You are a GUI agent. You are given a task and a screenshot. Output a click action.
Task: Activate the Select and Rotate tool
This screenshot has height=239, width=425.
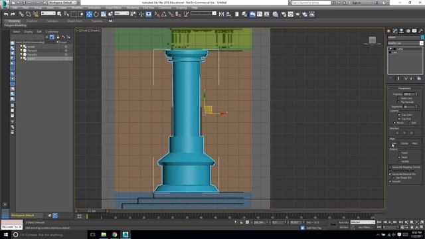pyautogui.click(x=96, y=14)
